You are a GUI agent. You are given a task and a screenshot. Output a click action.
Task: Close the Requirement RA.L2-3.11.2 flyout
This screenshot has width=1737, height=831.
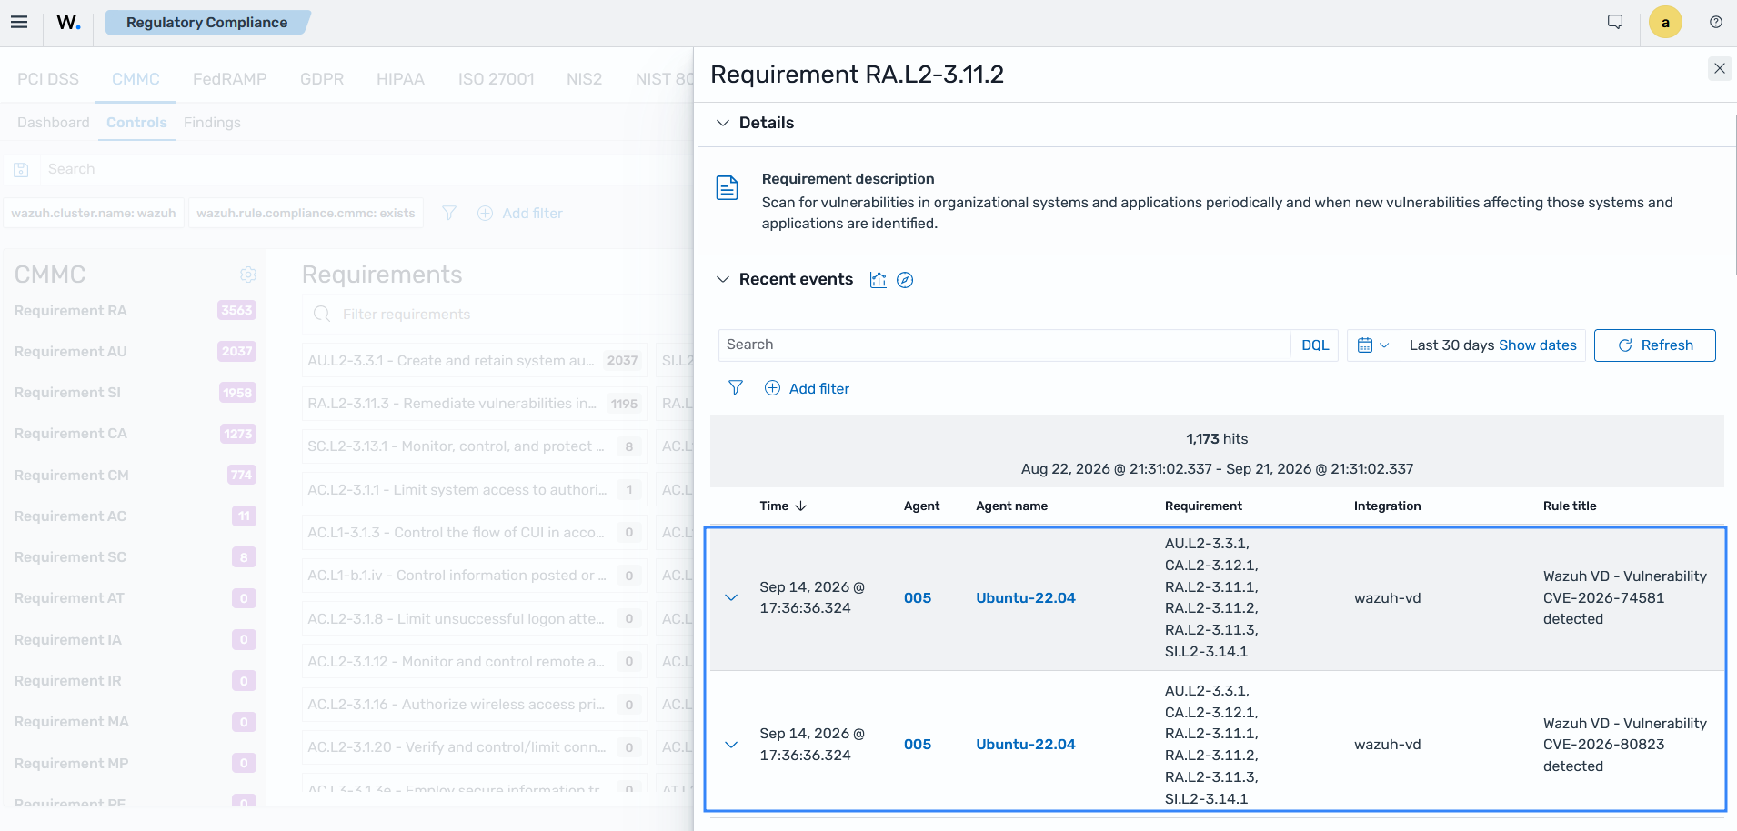coord(1720,68)
